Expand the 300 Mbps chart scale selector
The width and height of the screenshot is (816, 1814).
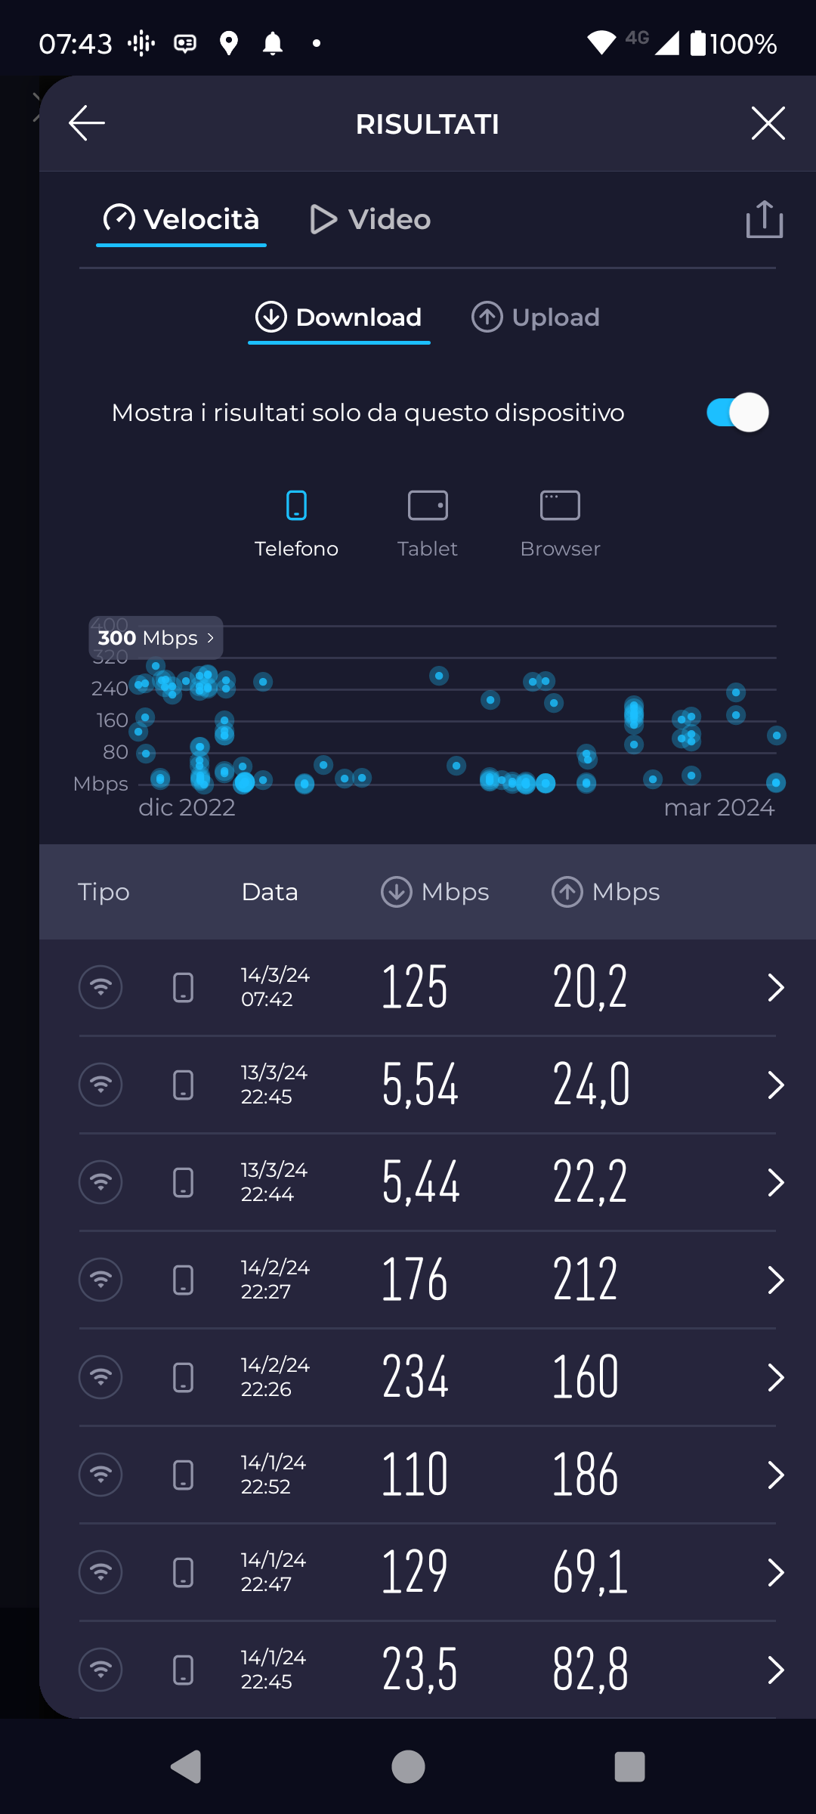tap(156, 638)
